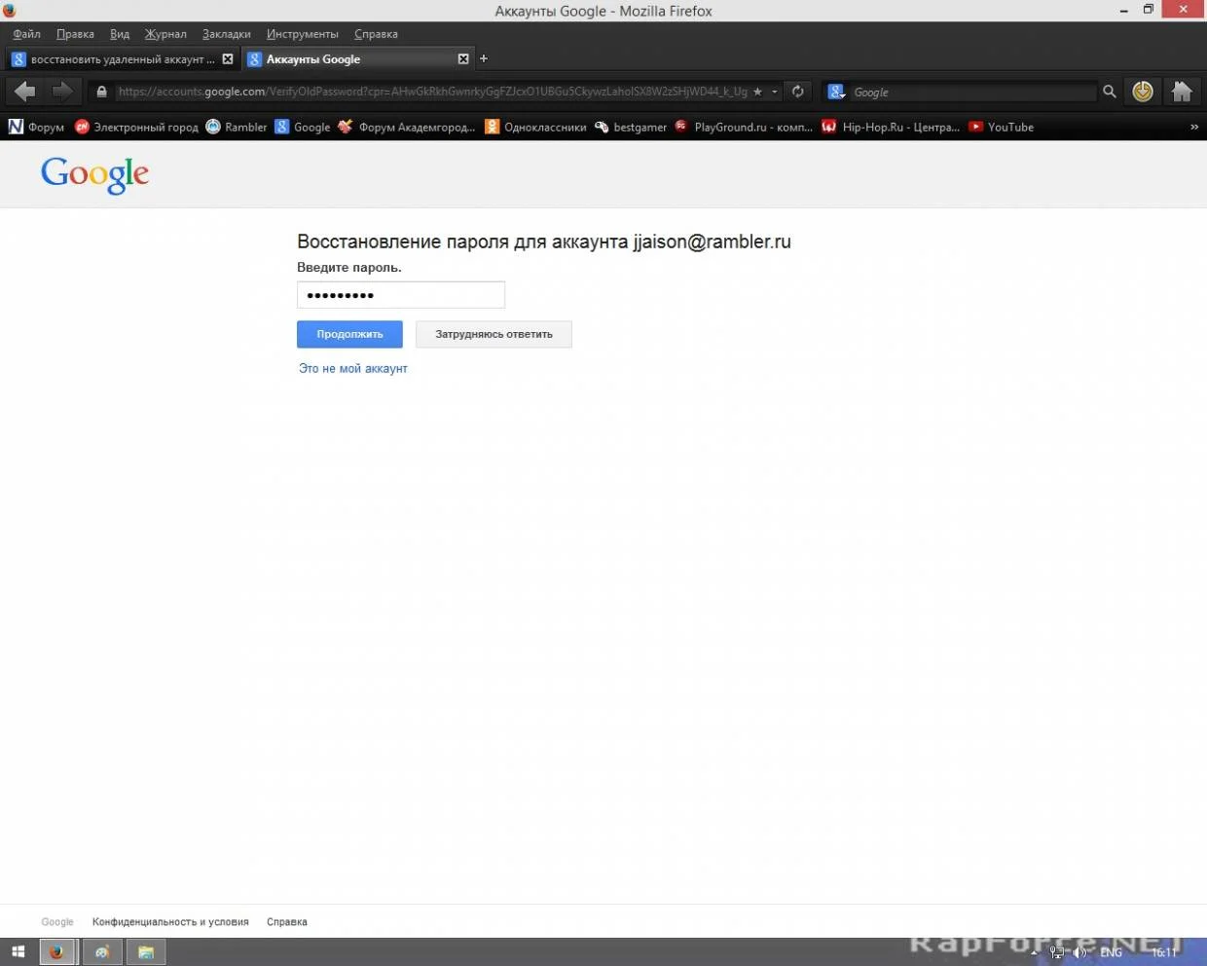Click the Google logo on the page
Screen dimensions: 1207x966
94,175
